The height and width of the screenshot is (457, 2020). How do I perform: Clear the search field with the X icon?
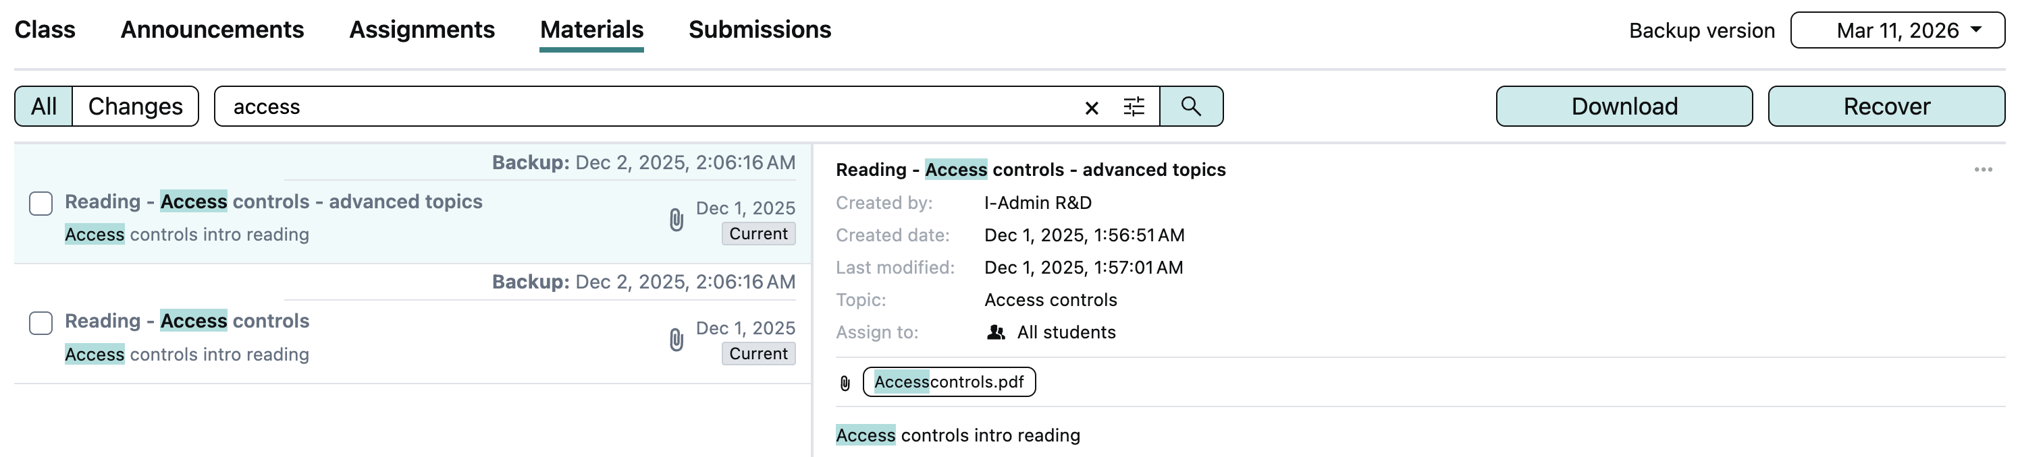click(x=1091, y=107)
